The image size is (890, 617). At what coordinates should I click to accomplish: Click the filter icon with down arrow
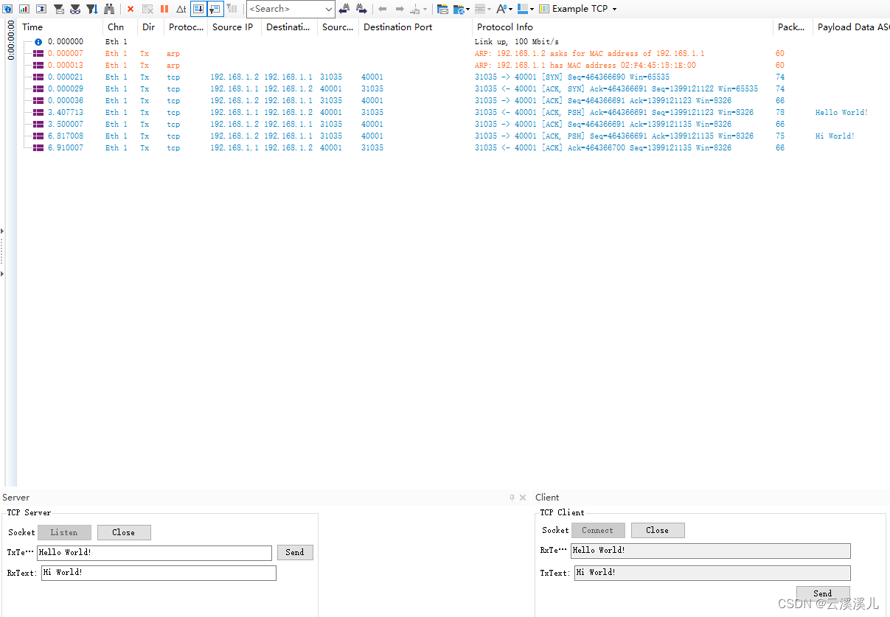[x=92, y=9]
